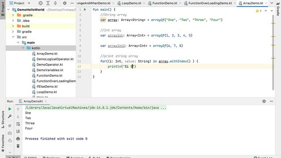The height and width of the screenshot is (158, 281).
Task: Click Collapse All in Project toolbar
Action: (55, 3)
